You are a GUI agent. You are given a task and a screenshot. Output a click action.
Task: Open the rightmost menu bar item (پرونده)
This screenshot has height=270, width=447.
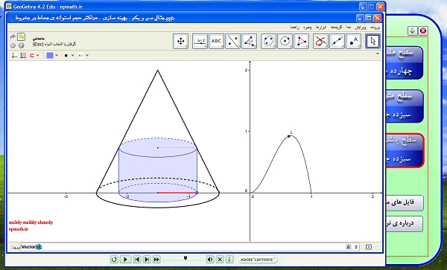(x=375, y=28)
